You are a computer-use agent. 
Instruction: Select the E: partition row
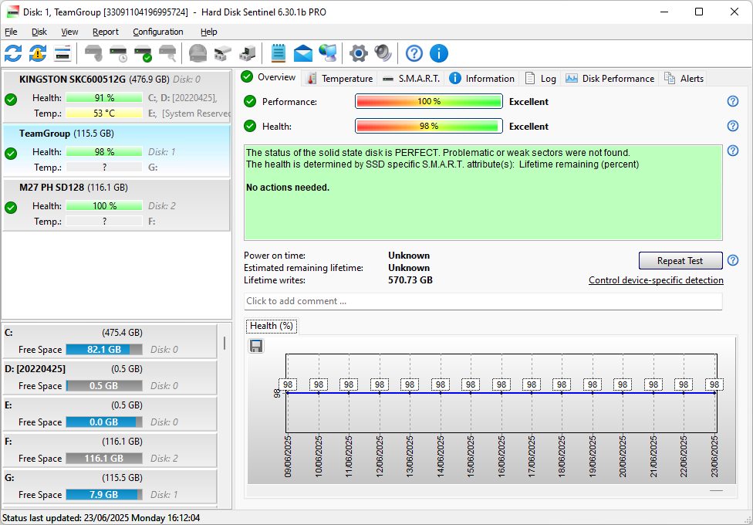110,414
